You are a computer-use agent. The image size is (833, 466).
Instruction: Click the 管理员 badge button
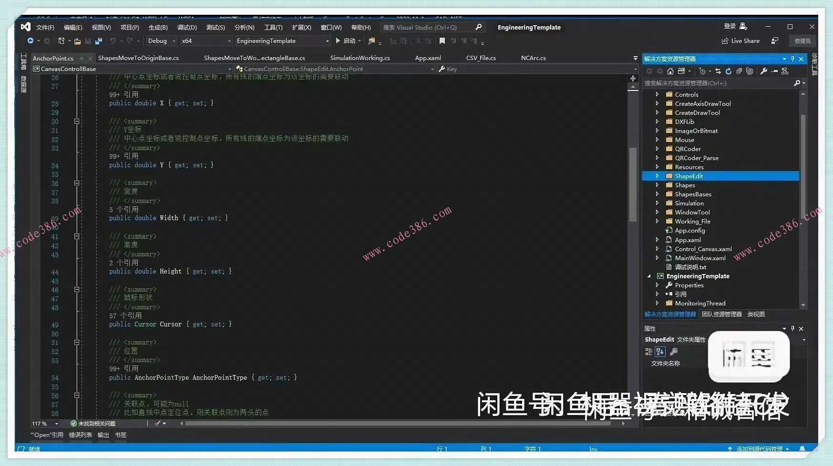pyautogui.click(x=802, y=41)
